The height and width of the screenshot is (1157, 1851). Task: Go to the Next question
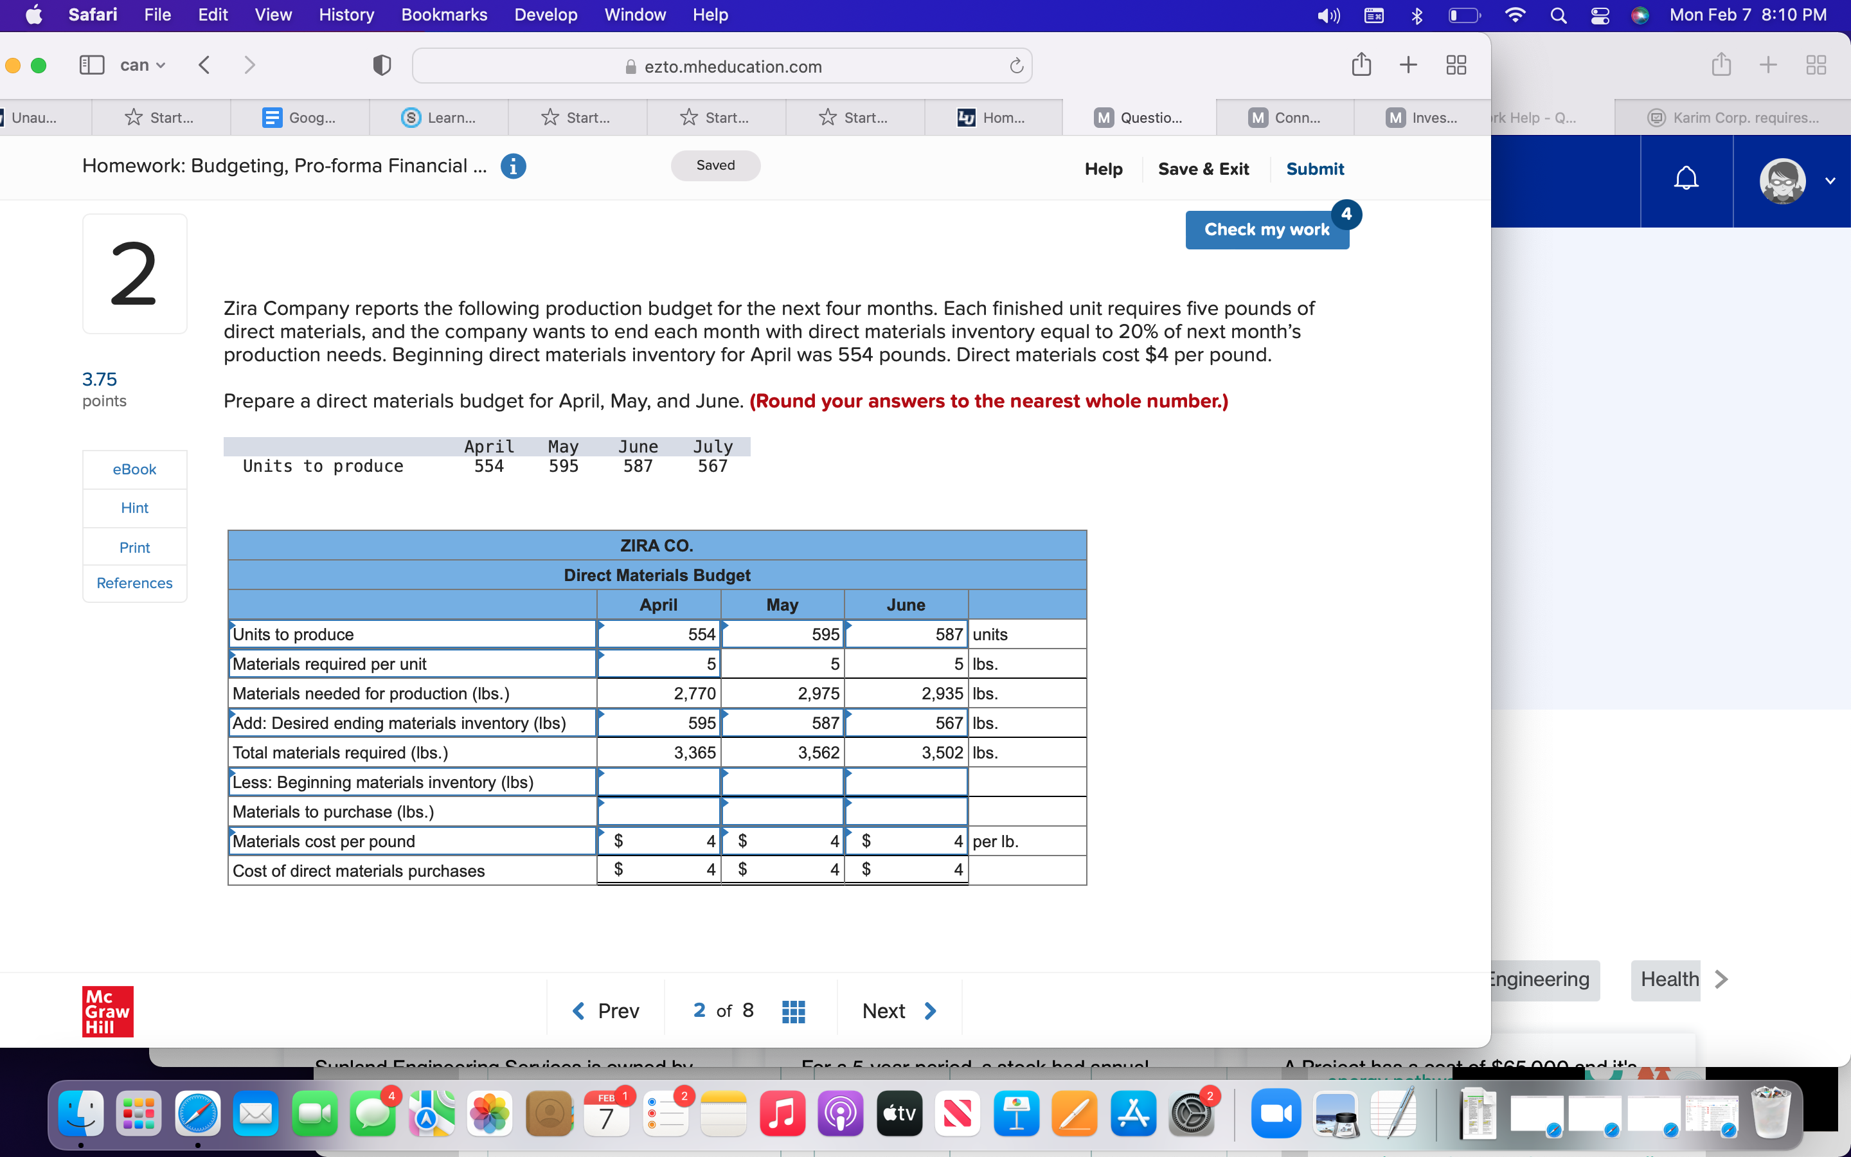[x=898, y=1011]
